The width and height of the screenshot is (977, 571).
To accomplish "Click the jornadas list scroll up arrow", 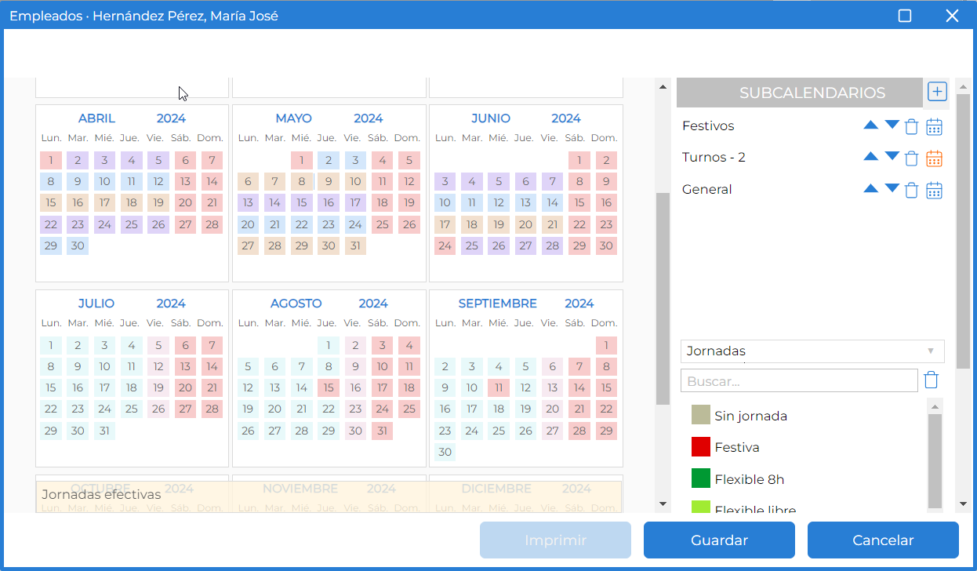I will pos(935,406).
